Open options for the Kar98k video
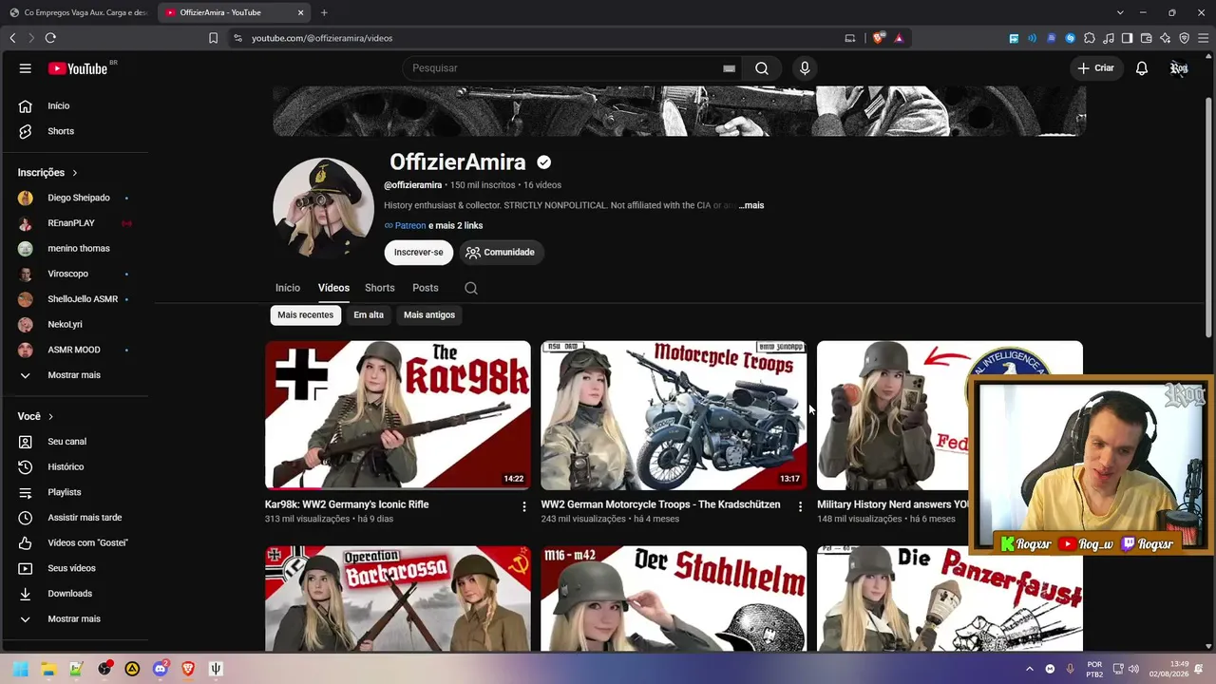The height and width of the screenshot is (684, 1216). 523,507
